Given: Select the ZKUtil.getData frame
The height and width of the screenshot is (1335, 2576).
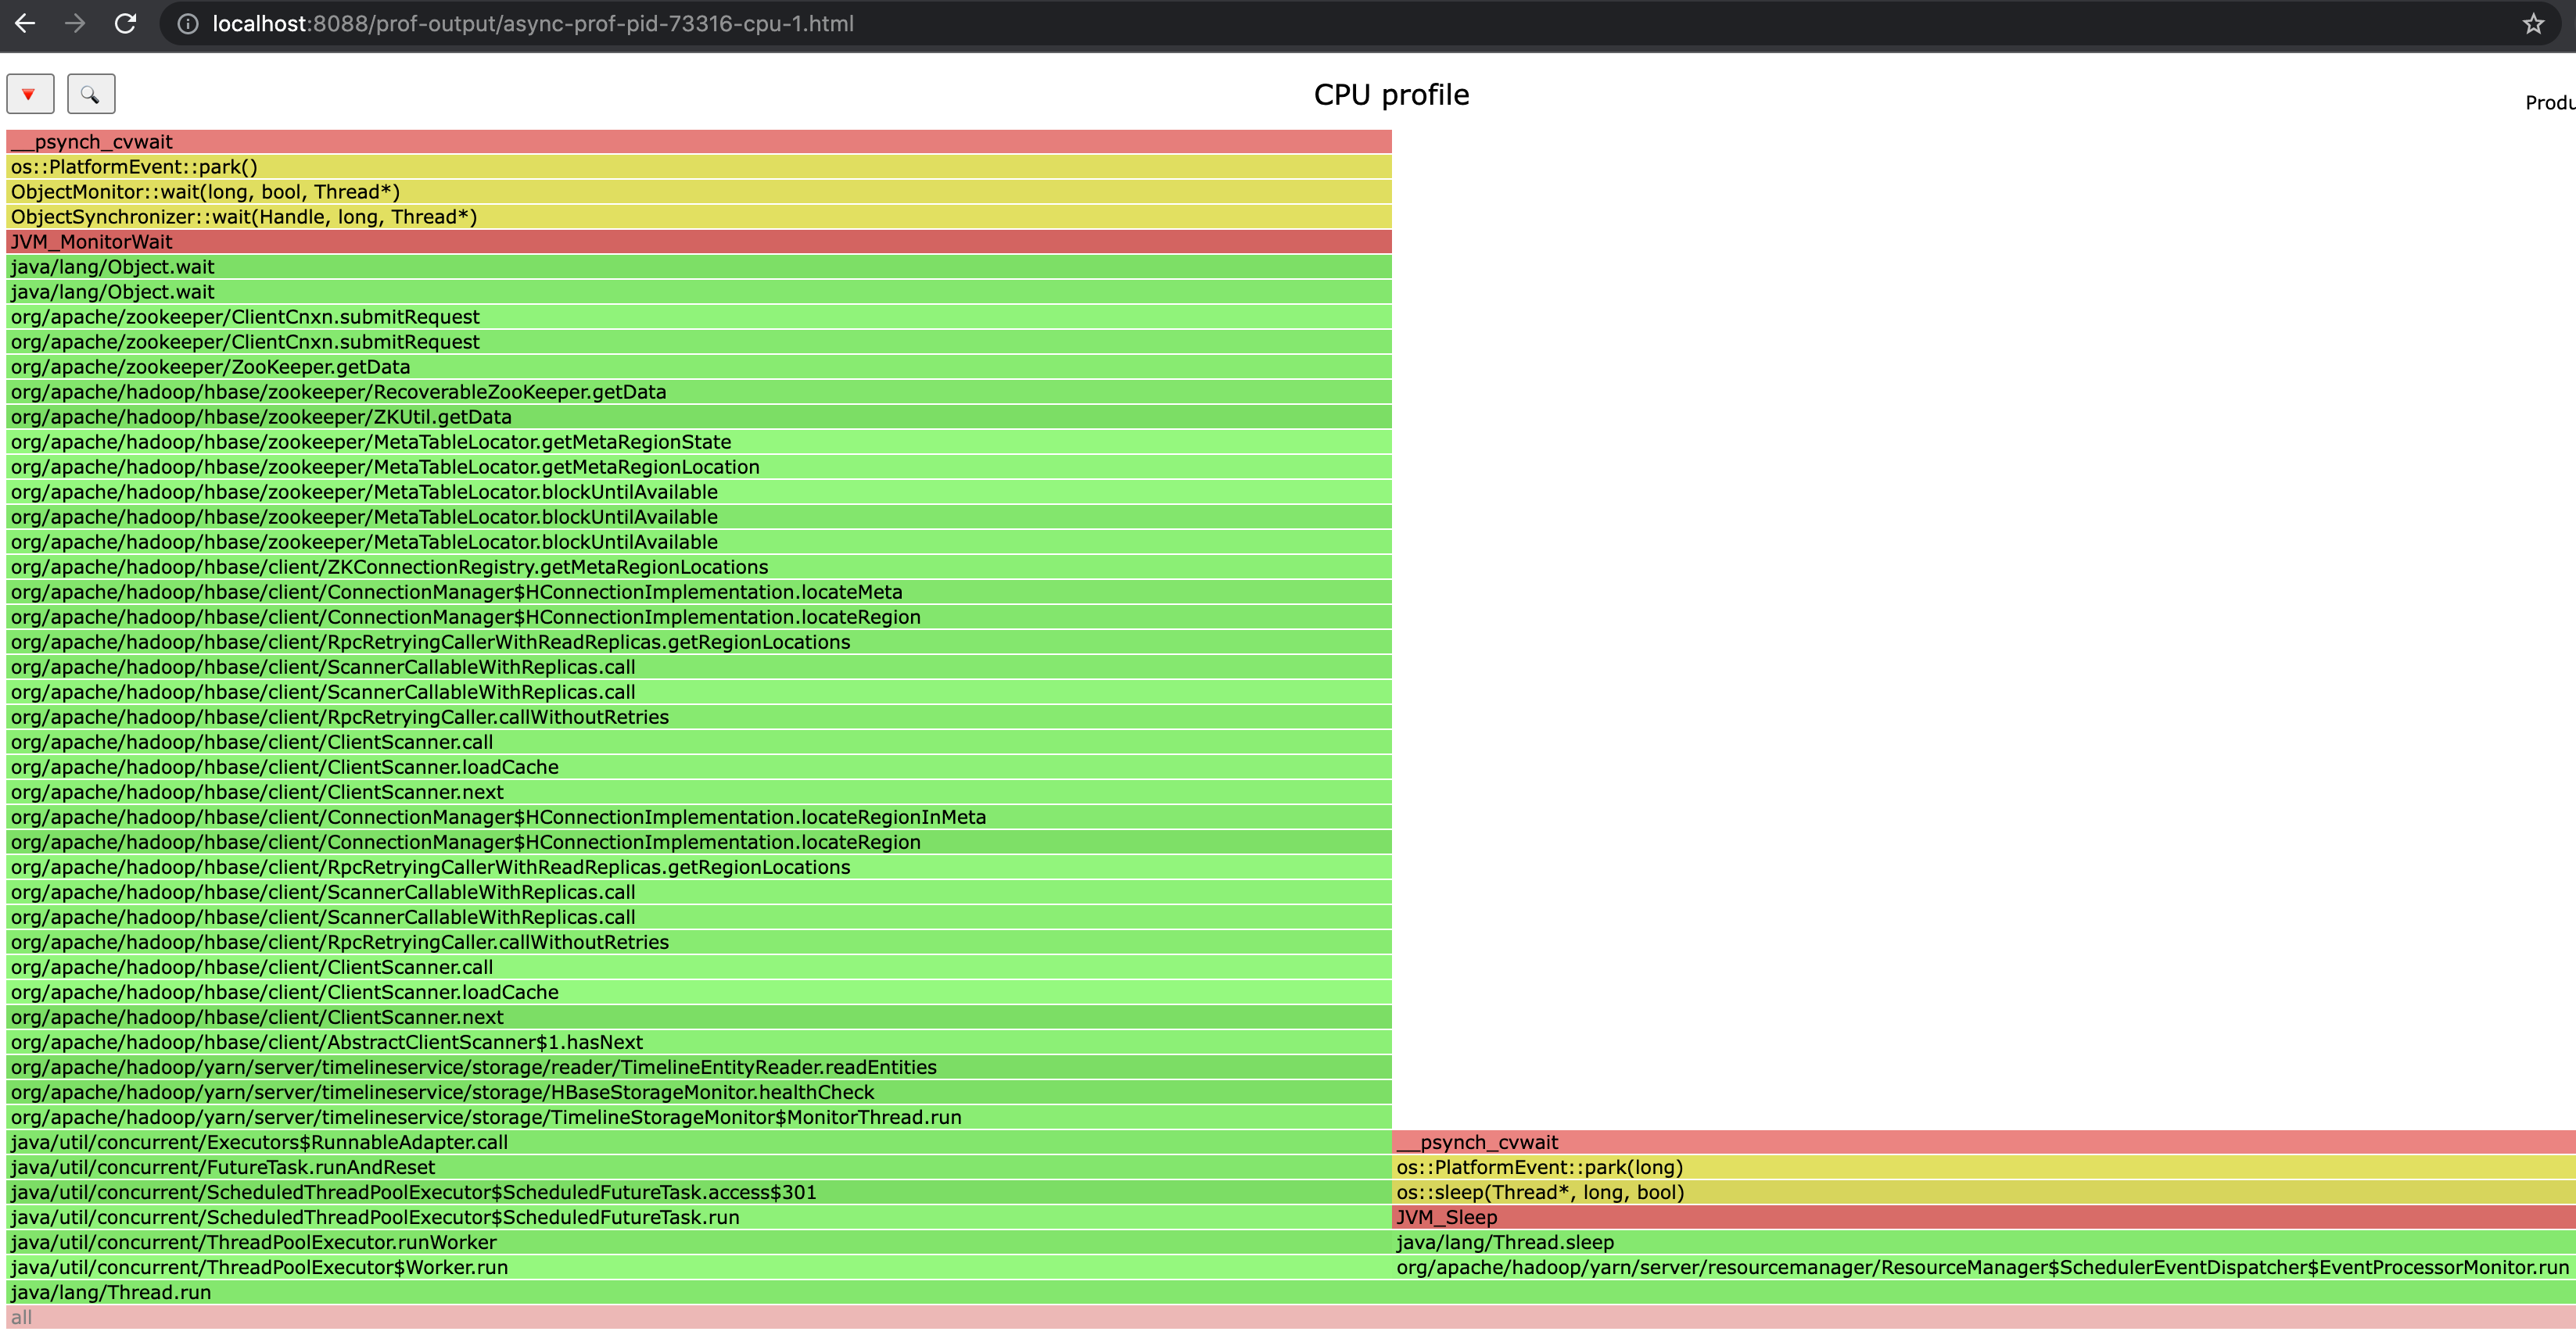Looking at the screenshot, I should (x=698, y=417).
